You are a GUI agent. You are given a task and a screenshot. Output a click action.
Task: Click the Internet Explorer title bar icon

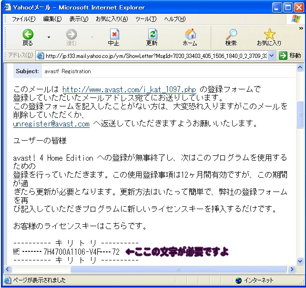[8, 7]
